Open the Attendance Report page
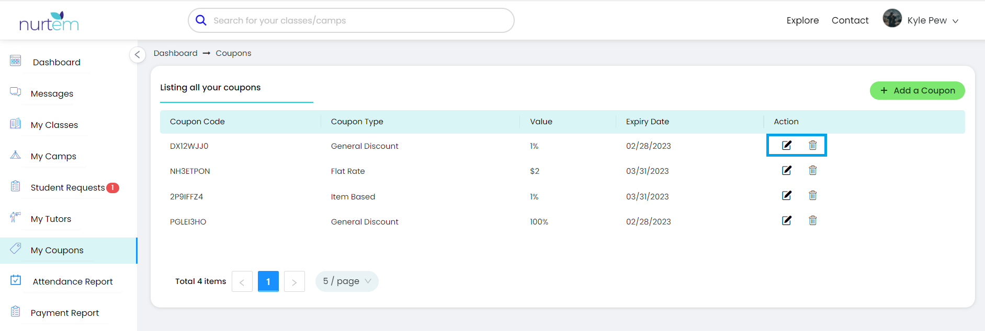 (73, 281)
